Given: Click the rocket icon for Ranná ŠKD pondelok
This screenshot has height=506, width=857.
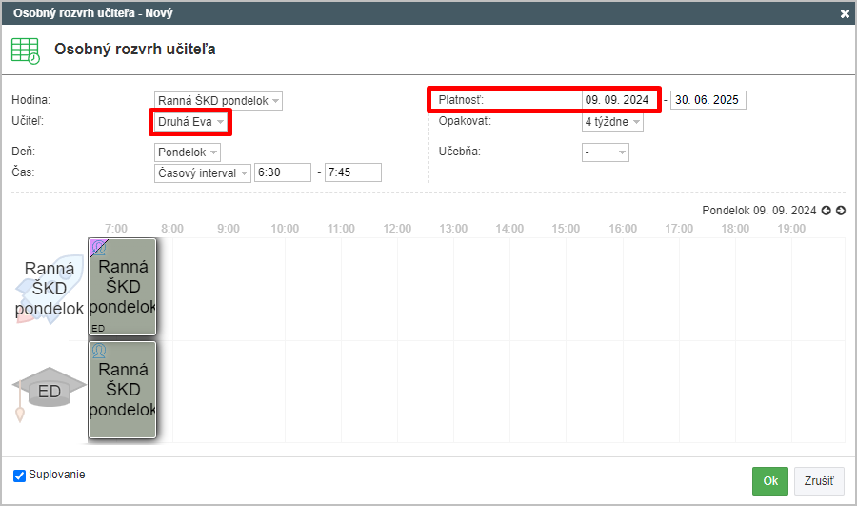Looking at the screenshot, I should click(x=49, y=289).
